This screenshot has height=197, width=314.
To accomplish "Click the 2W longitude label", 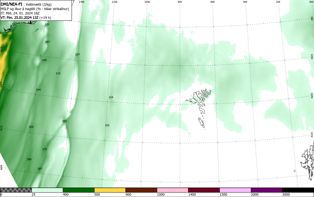I will click(x=278, y=2).
